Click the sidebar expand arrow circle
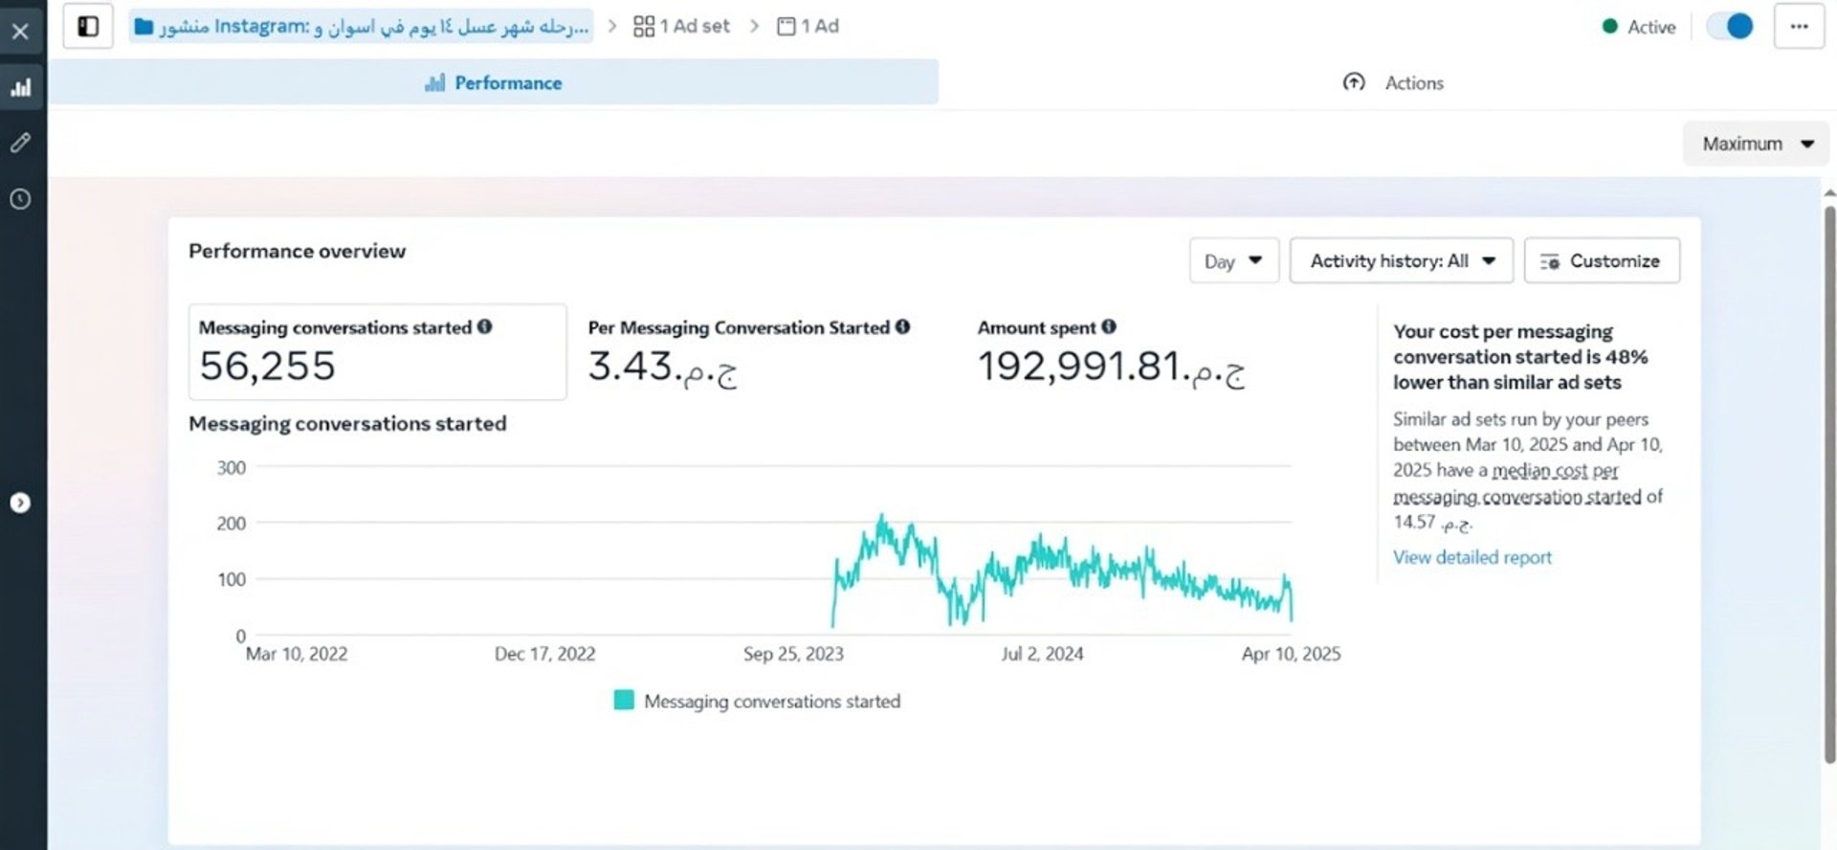This screenshot has height=850, width=1837. pyautogui.click(x=20, y=503)
